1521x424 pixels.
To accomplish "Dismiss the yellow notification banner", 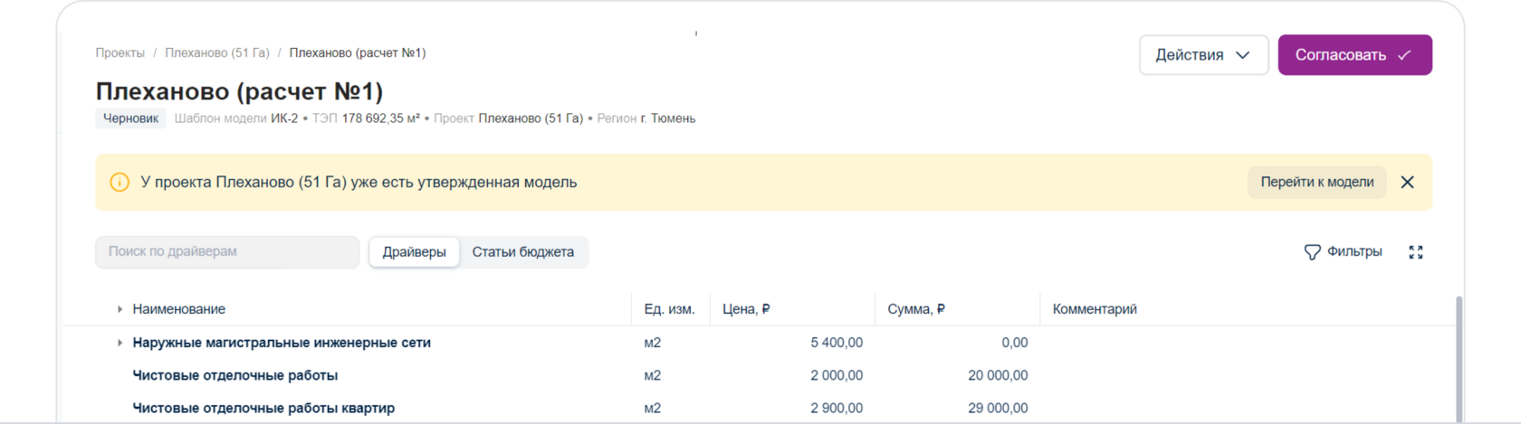I will tap(1407, 183).
